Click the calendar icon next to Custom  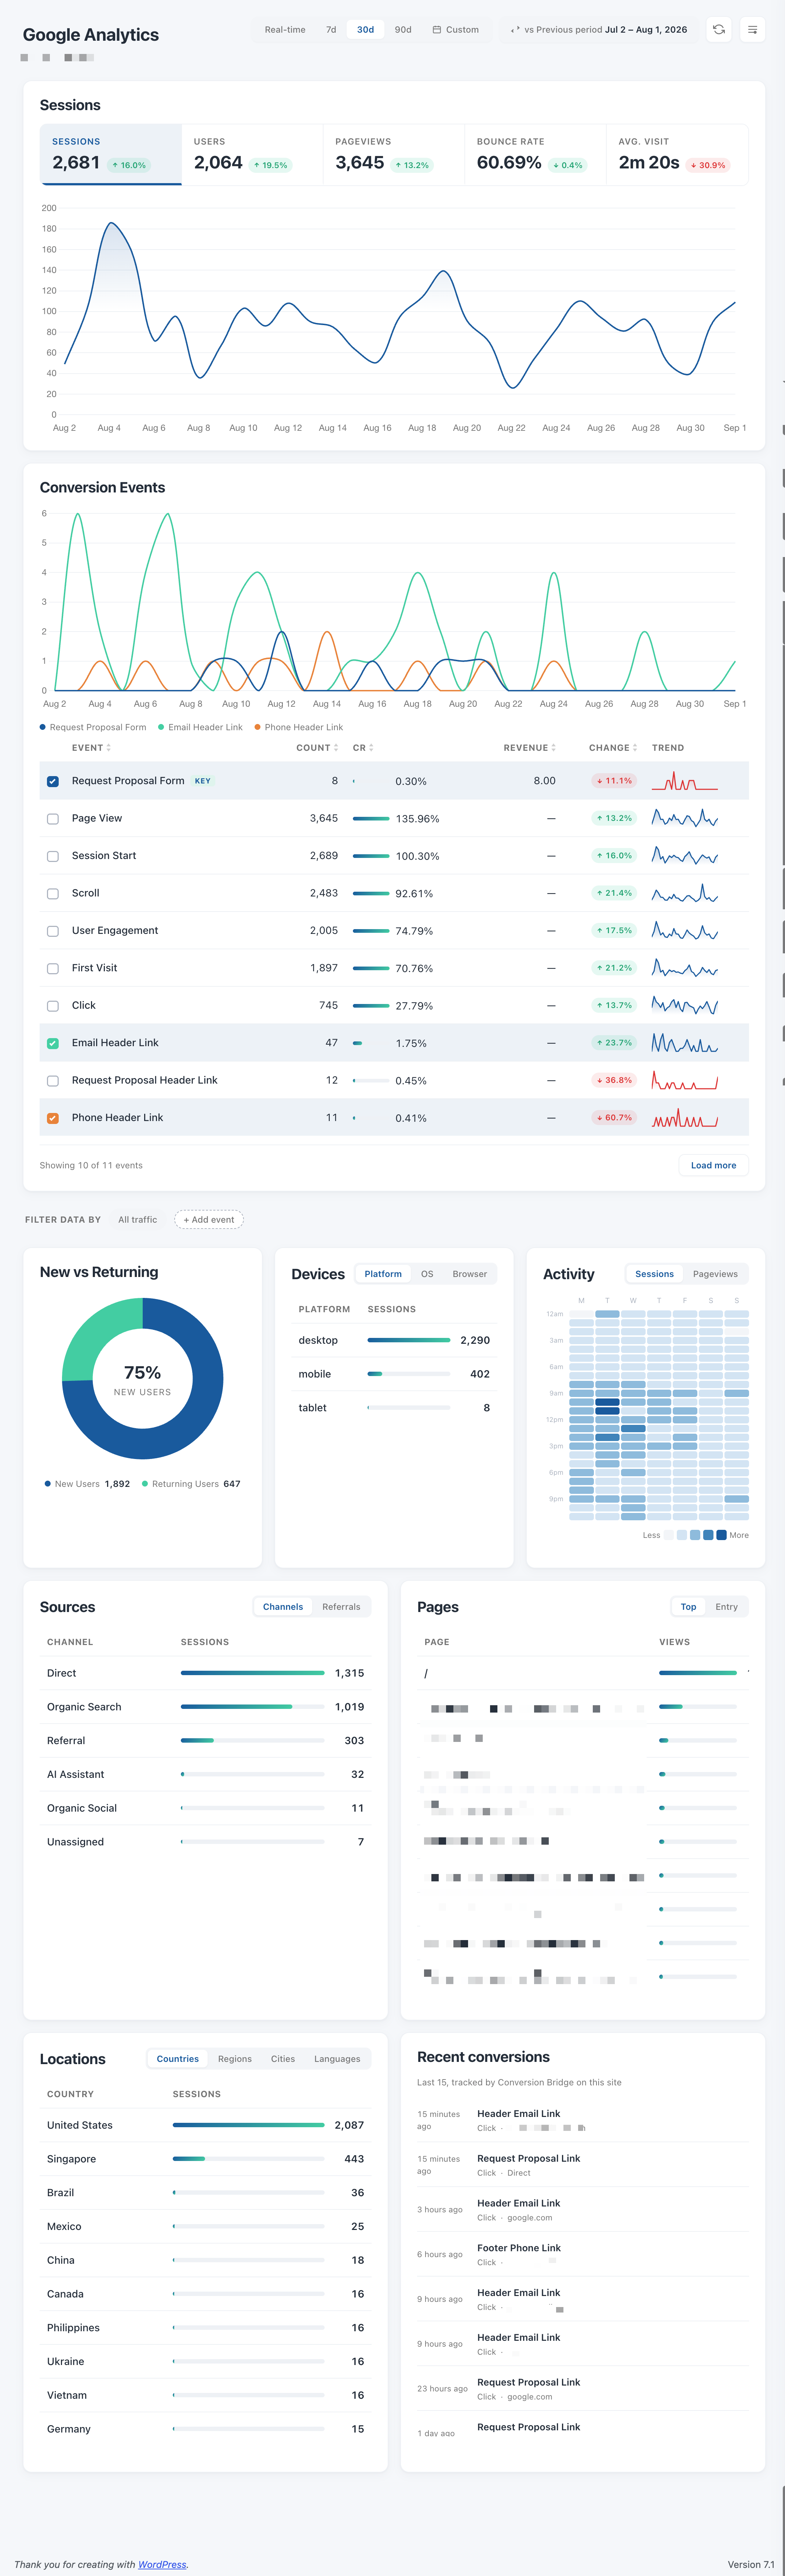click(437, 30)
